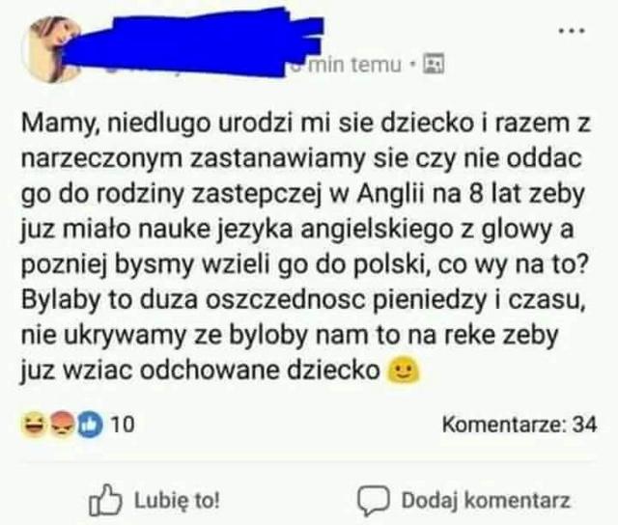
Task: Open the Komentarze: 34 comments list
Action: pos(520,425)
